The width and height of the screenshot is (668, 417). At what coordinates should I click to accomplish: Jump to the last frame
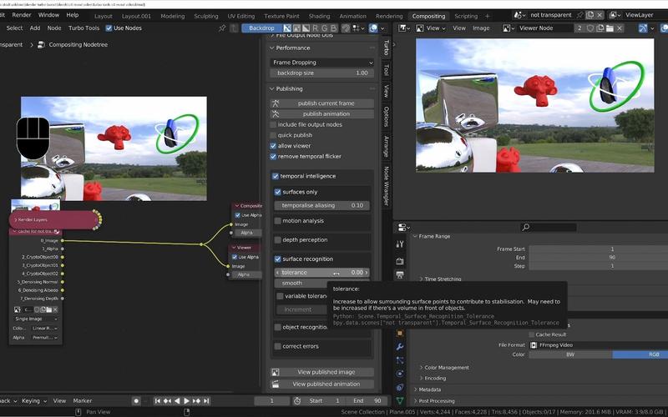click(x=206, y=401)
